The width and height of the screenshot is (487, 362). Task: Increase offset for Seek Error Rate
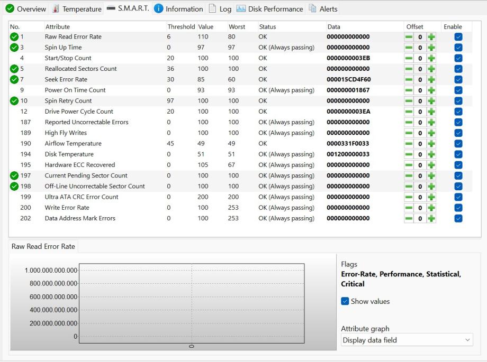coord(431,80)
